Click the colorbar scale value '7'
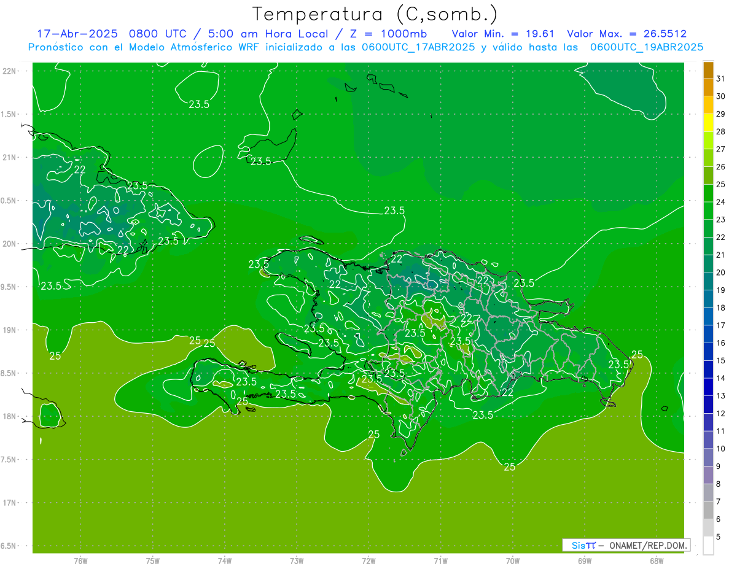 coord(719,502)
